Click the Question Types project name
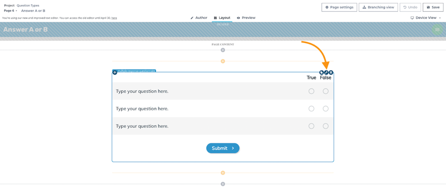446x187 pixels. click(x=28, y=5)
